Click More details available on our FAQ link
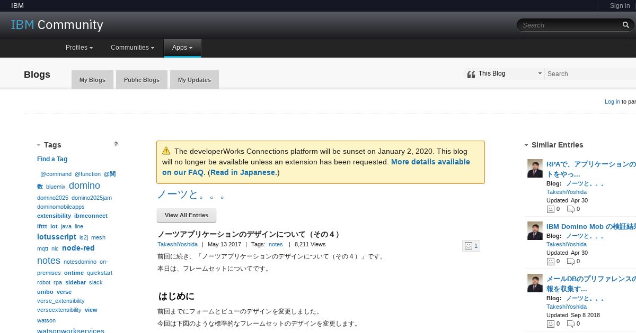 [316, 167]
